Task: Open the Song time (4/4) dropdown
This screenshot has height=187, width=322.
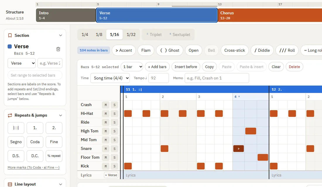Action: 110,78
